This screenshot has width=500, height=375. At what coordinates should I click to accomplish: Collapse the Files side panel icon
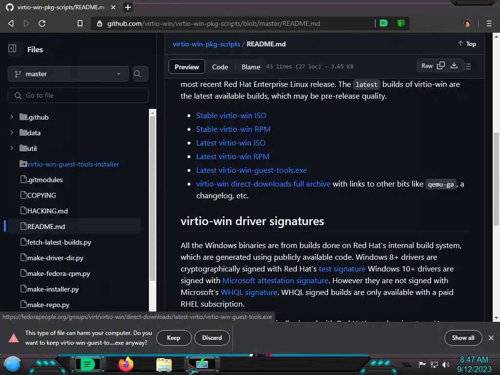tap(12, 48)
